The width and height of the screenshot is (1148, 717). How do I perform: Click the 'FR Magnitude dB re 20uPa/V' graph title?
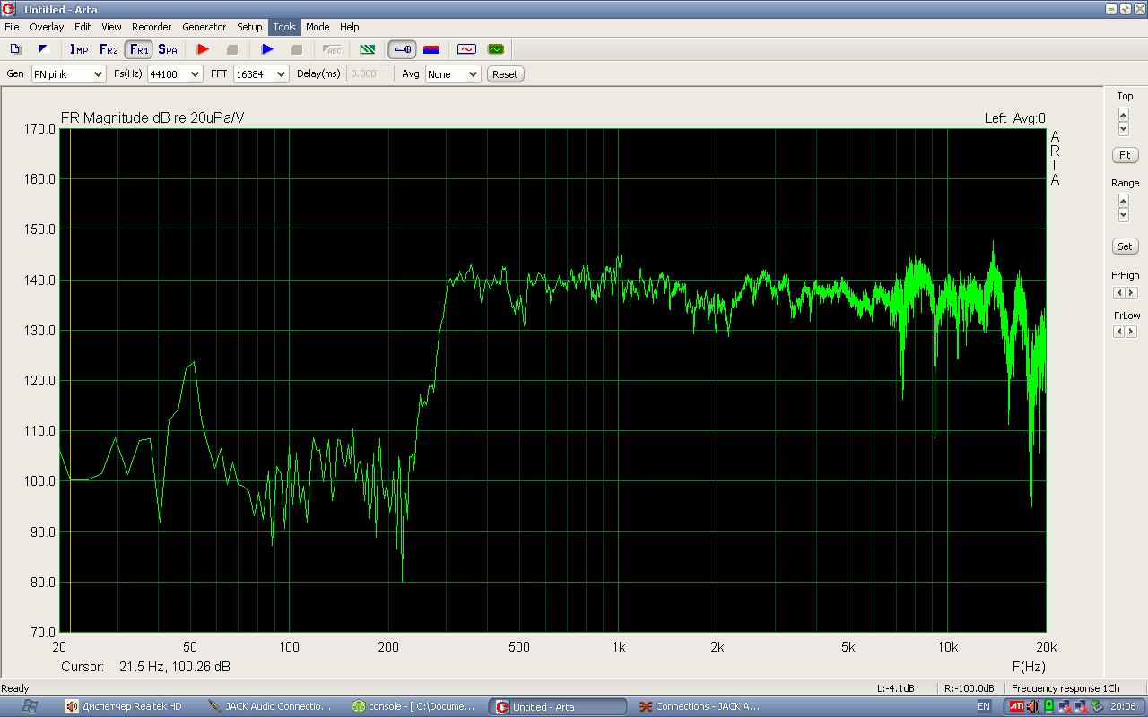[152, 117]
